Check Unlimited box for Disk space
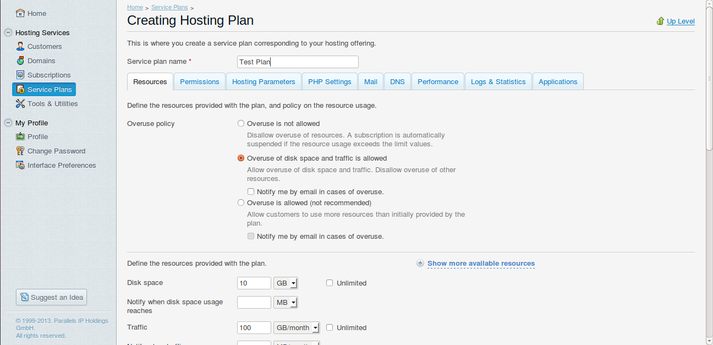 [x=330, y=283]
